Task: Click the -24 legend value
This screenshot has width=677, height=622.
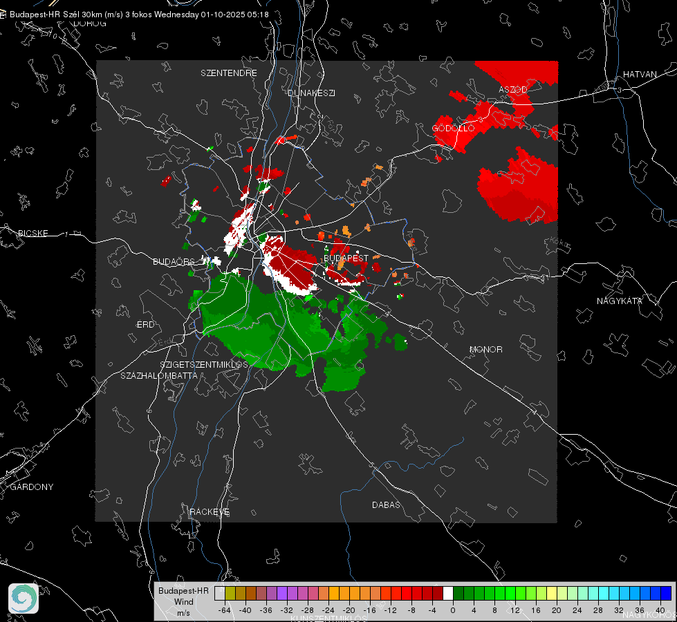Action: tap(328, 610)
